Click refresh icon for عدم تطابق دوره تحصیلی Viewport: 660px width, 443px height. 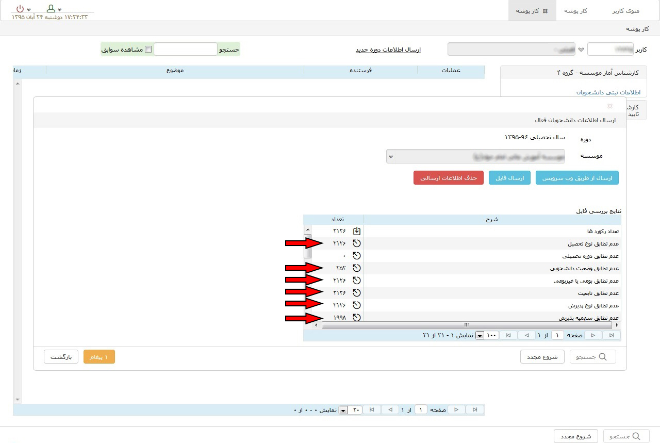coord(356,256)
